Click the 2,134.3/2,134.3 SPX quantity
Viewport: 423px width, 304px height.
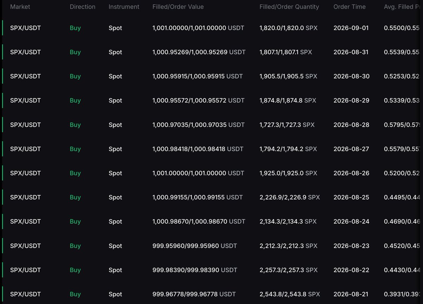coord(288,221)
